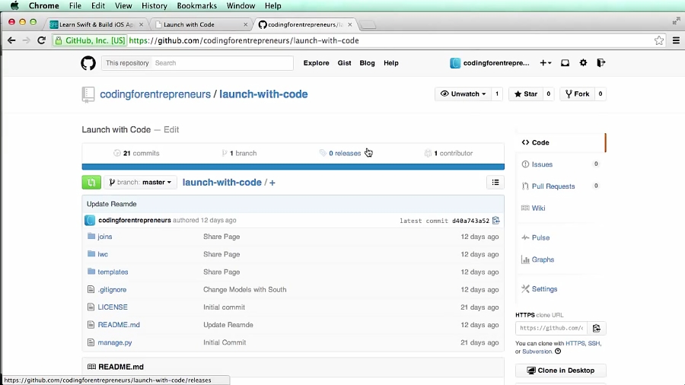
Task: Copy the latest commit SHA icon
Action: point(495,221)
